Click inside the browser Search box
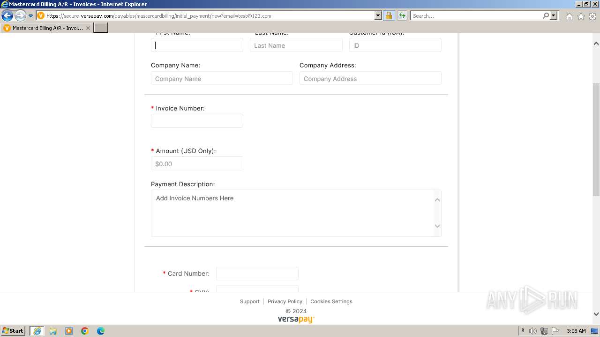Image resolution: width=600 pixels, height=337 pixels. point(476,15)
